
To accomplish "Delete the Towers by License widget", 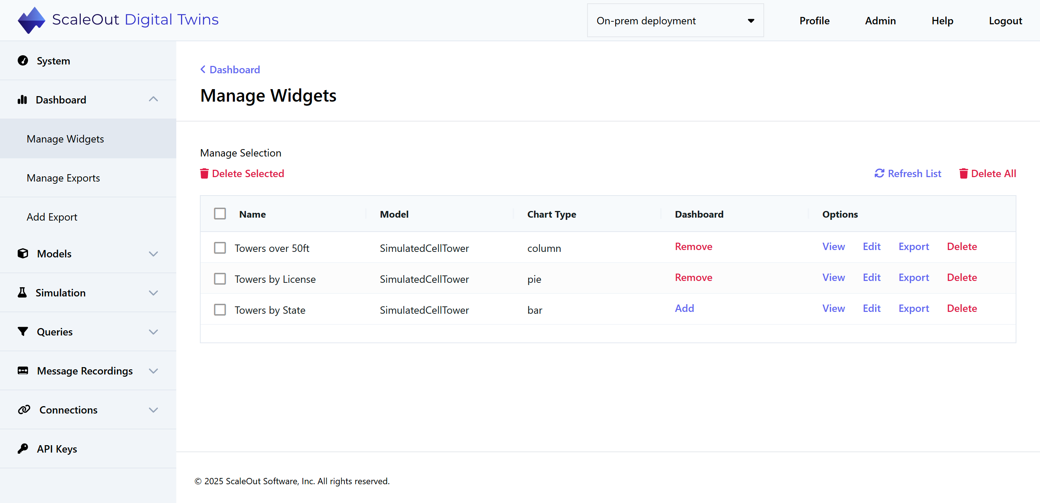I will pyautogui.click(x=962, y=277).
